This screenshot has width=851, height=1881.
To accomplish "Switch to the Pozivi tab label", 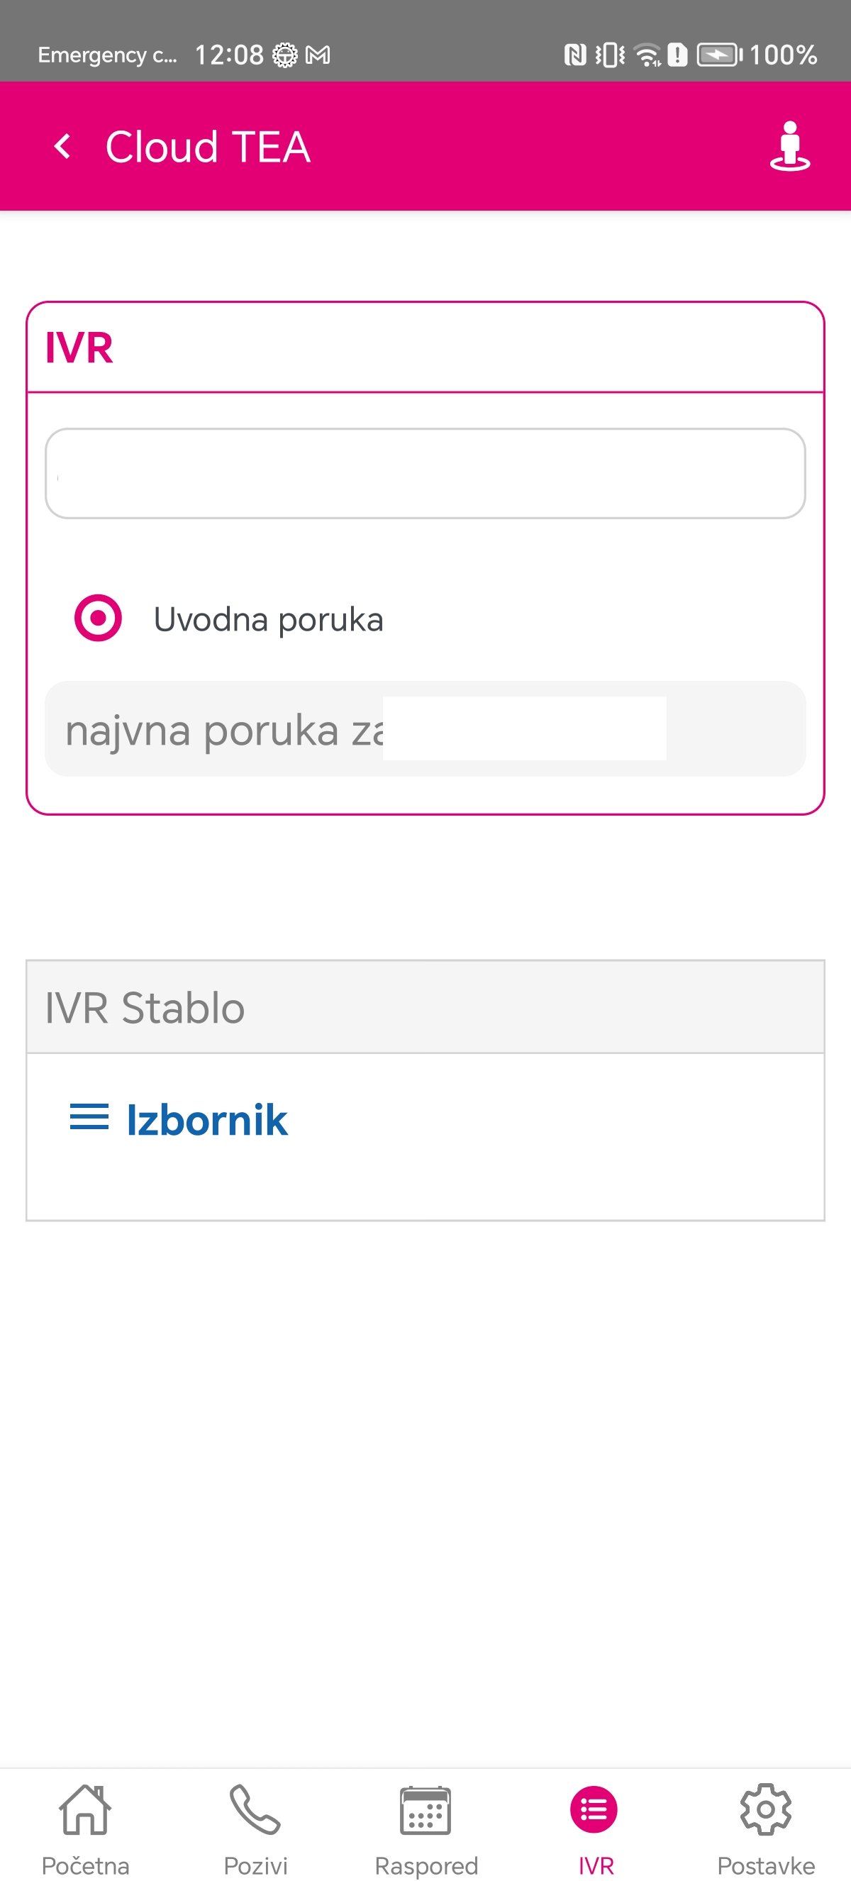I will 255,1865.
